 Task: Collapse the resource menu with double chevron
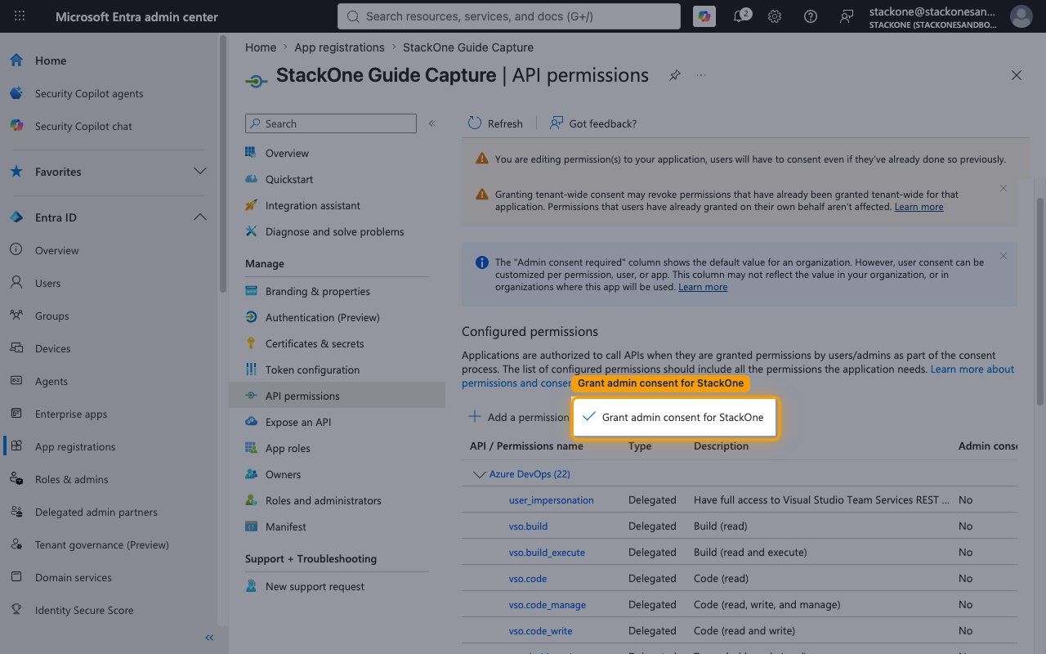click(432, 123)
